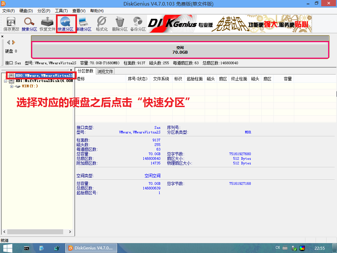Viewport: 337px width, 253px height.
Task: Click the left arrow of the tree scrollbar
Action: [4, 232]
